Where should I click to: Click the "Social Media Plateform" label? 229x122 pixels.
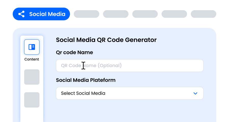86,80
